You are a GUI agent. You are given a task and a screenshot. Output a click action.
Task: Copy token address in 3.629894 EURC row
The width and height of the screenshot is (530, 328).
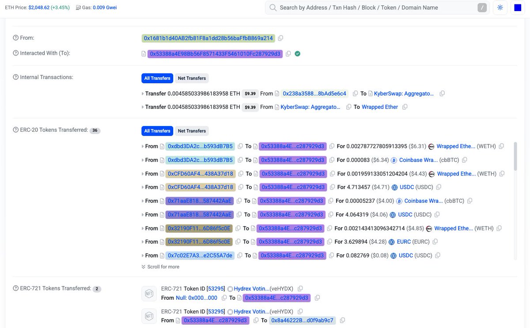435,242
